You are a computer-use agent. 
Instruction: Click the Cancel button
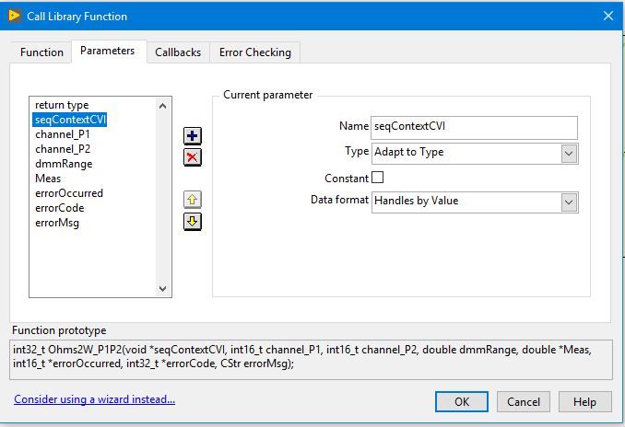[x=524, y=401]
